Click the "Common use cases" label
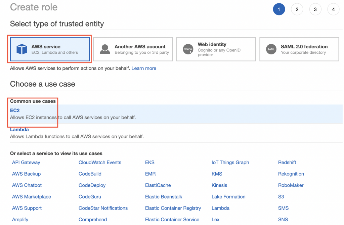Viewport: 344px width, 225px height. point(33,101)
